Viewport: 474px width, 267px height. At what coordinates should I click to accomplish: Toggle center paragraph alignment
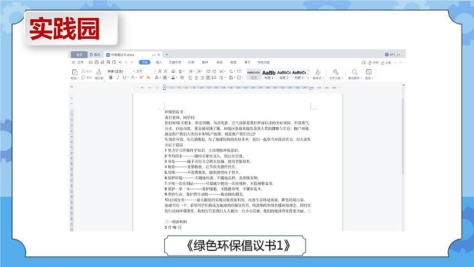pos(196,78)
